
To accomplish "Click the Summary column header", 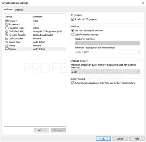I will click(x=38, y=17).
